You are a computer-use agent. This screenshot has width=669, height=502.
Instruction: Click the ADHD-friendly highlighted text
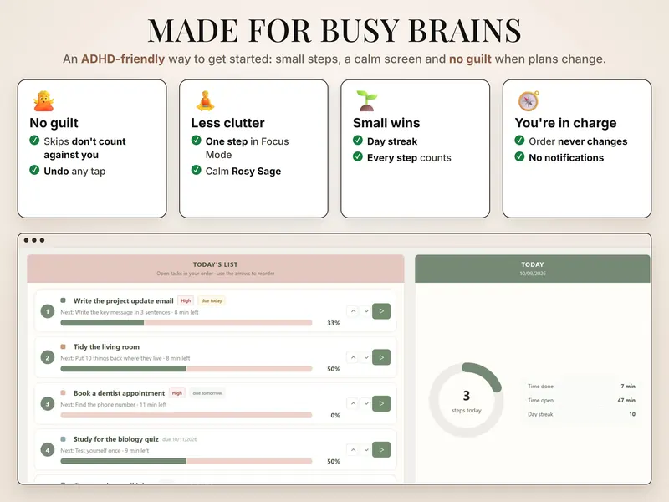pos(123,59)
